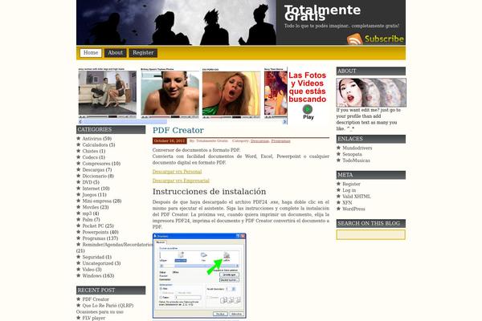The height and width of the screenshot is (321, 482).
Task: Click the Valid XHTML link
Action: (x=357, y=197)
